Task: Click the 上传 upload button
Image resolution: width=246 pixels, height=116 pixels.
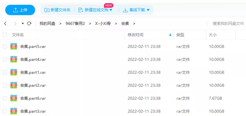Action: (x=20, y=10)
